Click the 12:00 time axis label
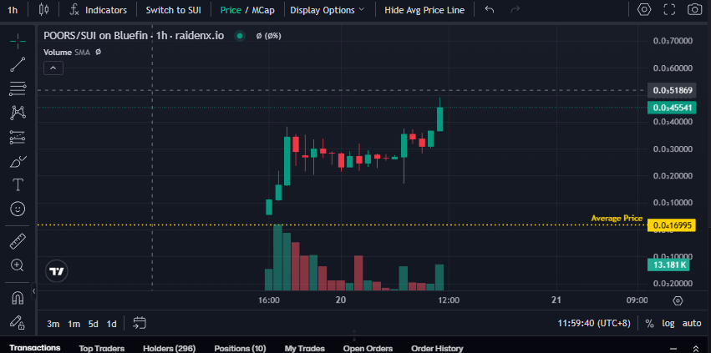 449,300
